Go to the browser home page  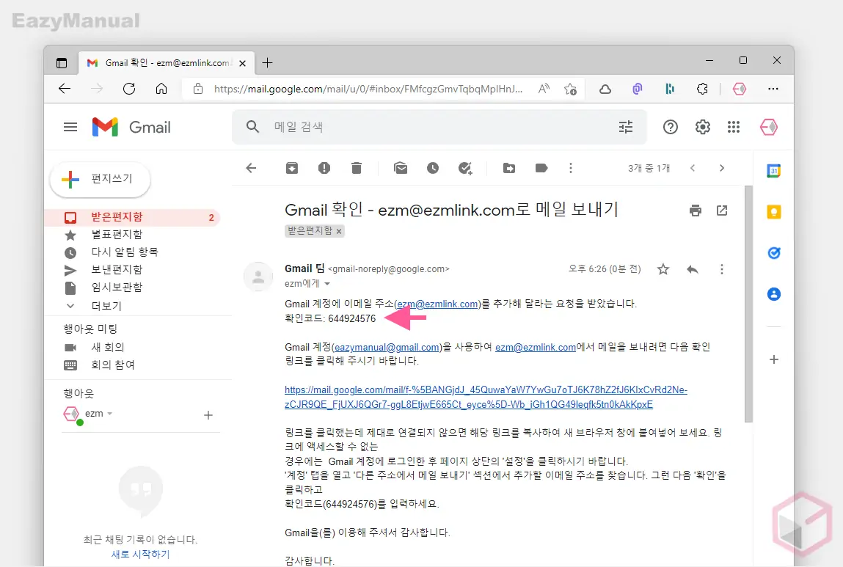(x=161, y=89)
